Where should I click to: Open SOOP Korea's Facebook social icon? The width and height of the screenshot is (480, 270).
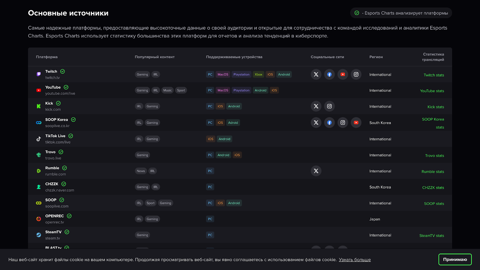point(329,122)
